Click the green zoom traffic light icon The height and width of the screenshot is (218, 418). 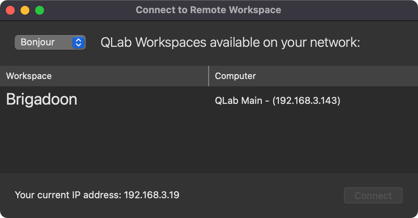[x=39, y=10]
